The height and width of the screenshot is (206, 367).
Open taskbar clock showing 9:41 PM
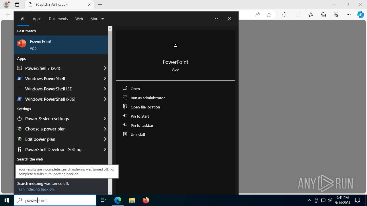pos(342,200)
